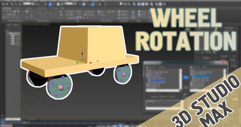This screenshot has width=241, height=127.
Task: Click the green Y-axis arrow of the gizmo
Action: click(77, 62)
